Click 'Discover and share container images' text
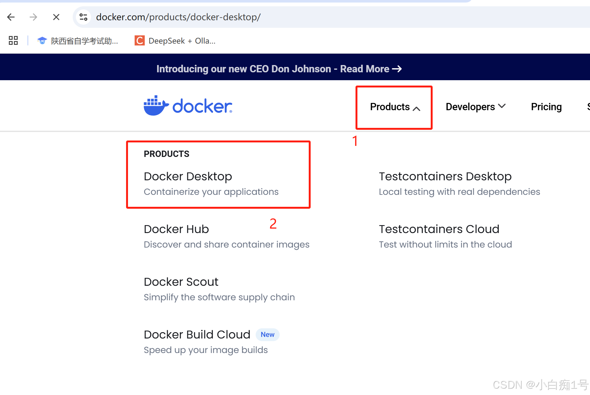 (x=227, y=245)
